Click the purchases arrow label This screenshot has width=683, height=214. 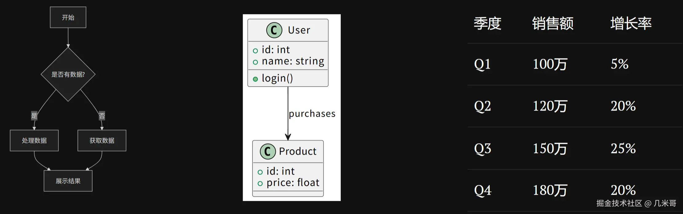click(x=312, y=114)
